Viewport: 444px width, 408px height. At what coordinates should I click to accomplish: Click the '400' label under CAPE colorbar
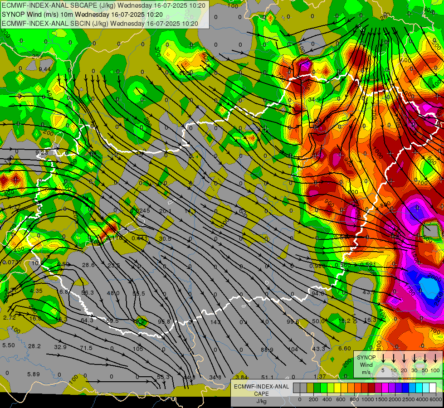(327, 399)
